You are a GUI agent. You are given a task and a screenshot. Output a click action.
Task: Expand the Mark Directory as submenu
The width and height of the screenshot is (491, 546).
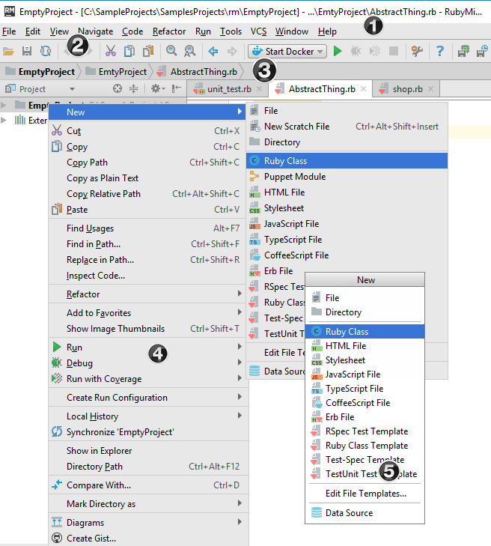pyautogui.click(x=149, y=504)
